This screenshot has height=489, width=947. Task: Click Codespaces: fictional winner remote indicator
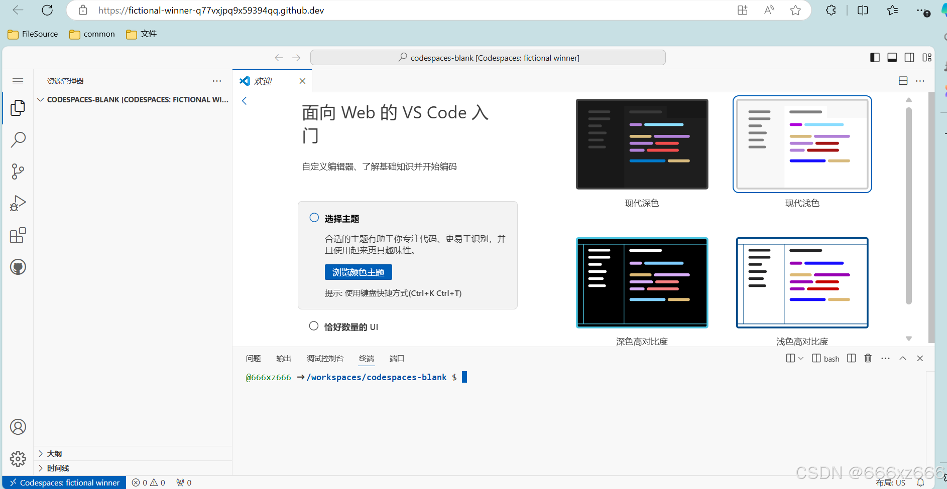64,482
